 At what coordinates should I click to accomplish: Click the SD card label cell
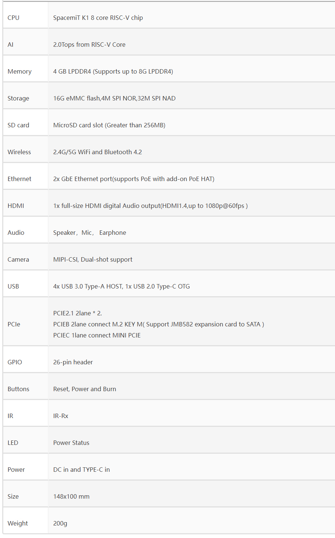point(18,125)
